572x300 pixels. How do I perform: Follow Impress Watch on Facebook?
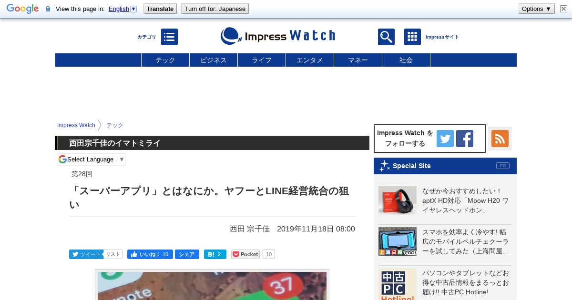pyautogui.click(x=465, y=139)
